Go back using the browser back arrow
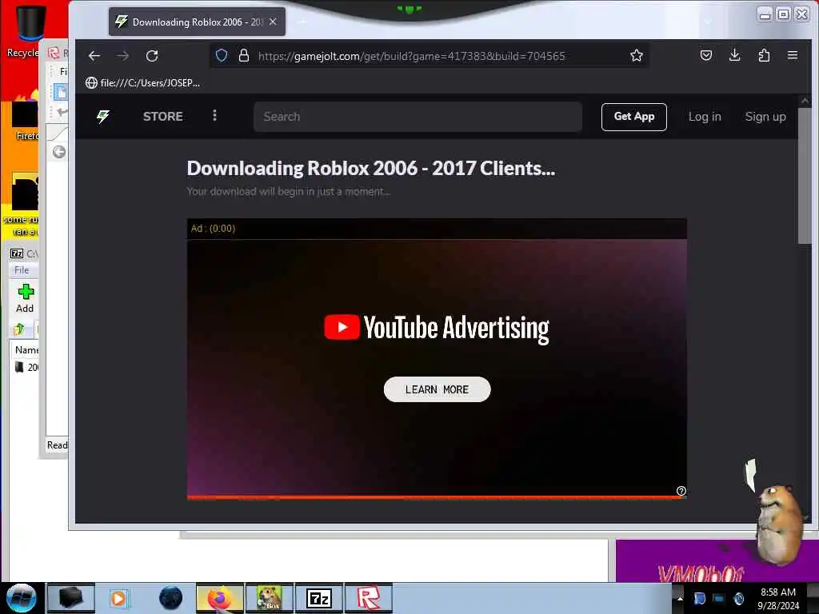This screenshot has width=819, height=614. pyautogui.click(x=94, y=56)
